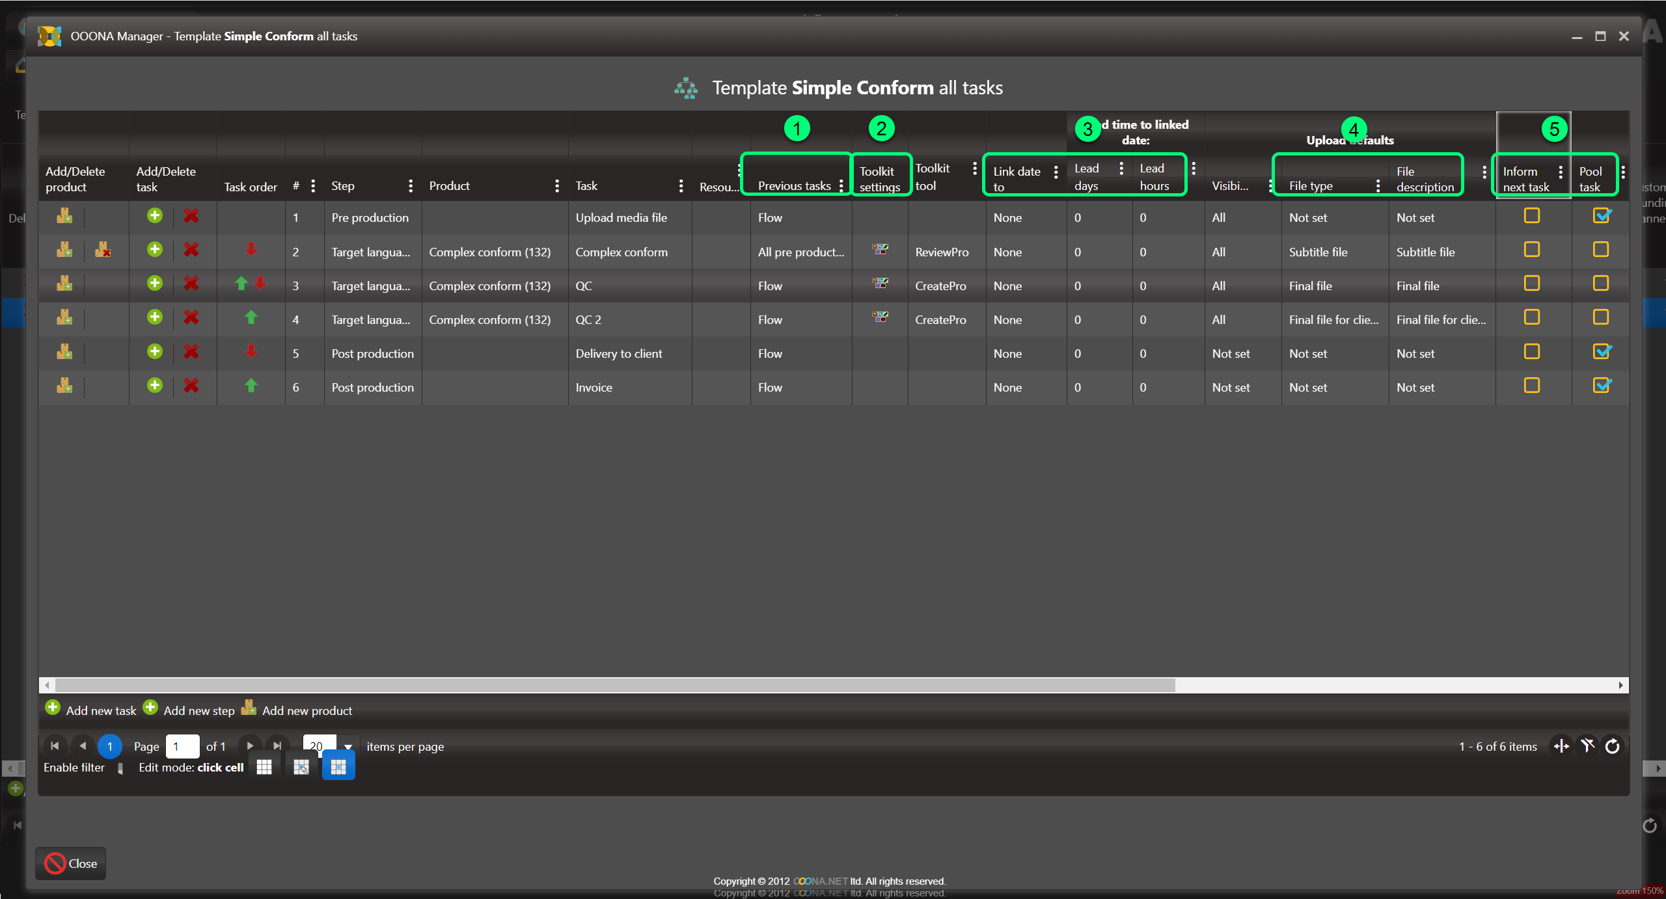Open the Product column options menu

(557, 186)
